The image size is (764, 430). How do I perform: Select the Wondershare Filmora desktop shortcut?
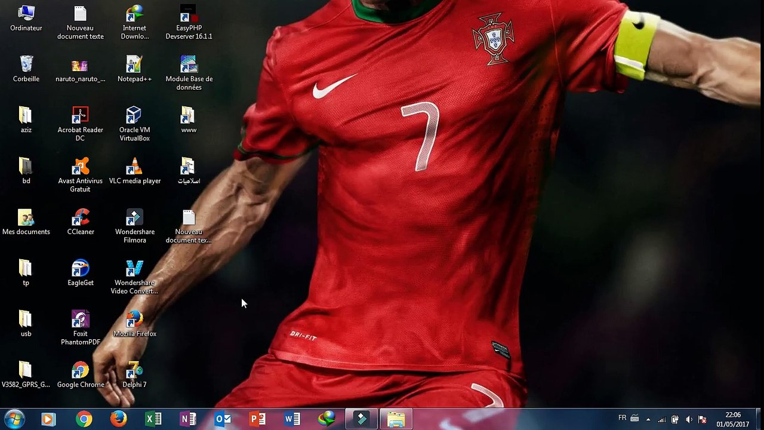[135, 226]
